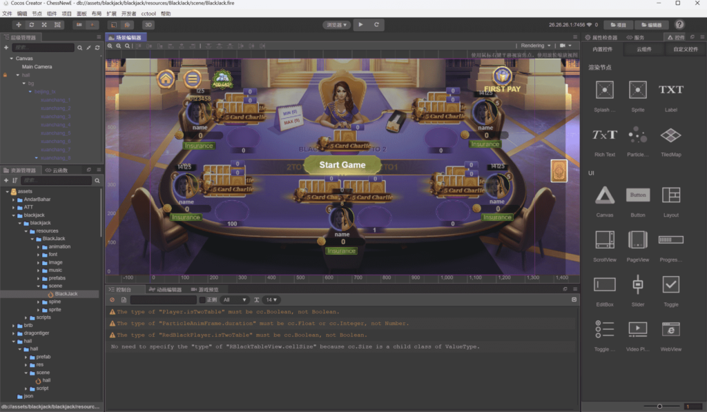Viewport: 707px width, 412px height.
Task: Click the Sprite render node icon
Action: click(637, 90)
